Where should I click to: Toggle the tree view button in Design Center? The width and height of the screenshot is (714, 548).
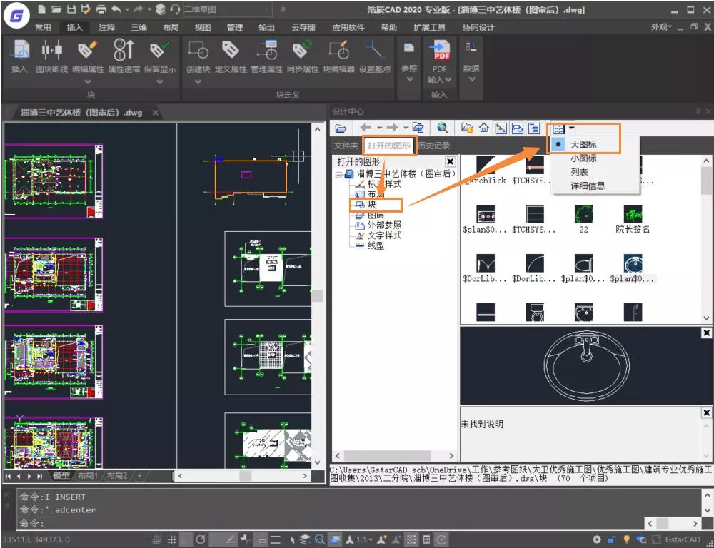(x=501, y=128)
